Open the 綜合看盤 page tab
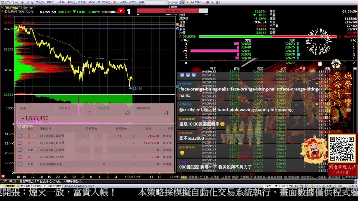 (x=26, y=186)
